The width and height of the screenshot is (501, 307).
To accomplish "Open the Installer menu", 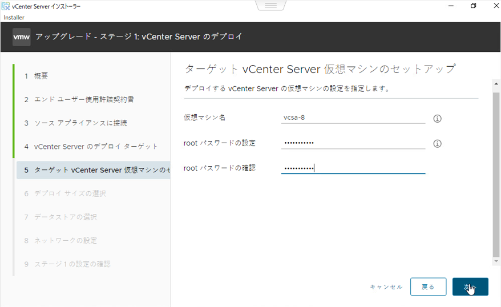I will pyautogui.click(x=14, y=17).
